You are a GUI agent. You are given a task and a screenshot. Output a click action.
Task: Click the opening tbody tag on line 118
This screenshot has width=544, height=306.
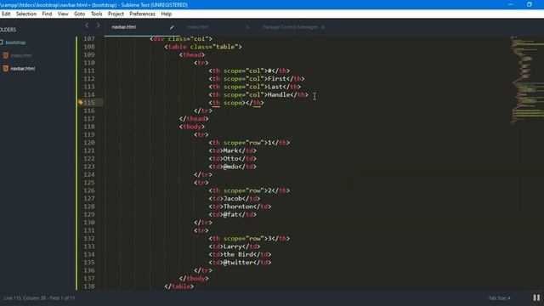(192, 127)
